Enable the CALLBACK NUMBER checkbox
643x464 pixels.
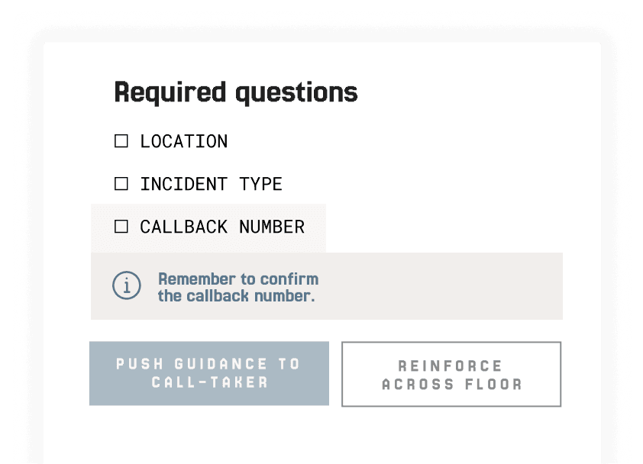click(121, 226)
